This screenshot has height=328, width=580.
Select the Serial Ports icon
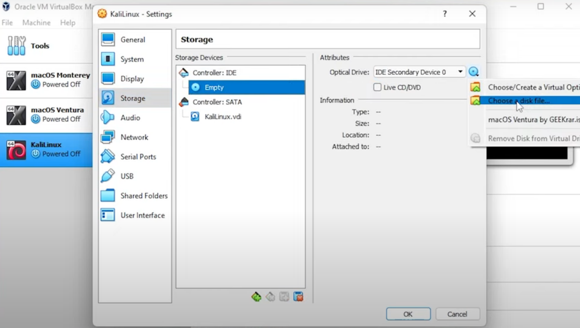[x=108, y=156]
